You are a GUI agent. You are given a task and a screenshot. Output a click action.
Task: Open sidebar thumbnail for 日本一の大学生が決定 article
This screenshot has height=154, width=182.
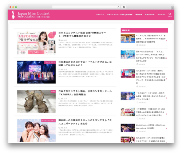(x=128, y=55)
